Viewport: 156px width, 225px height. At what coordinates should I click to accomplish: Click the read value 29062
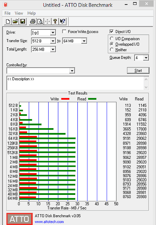(141, 138)
